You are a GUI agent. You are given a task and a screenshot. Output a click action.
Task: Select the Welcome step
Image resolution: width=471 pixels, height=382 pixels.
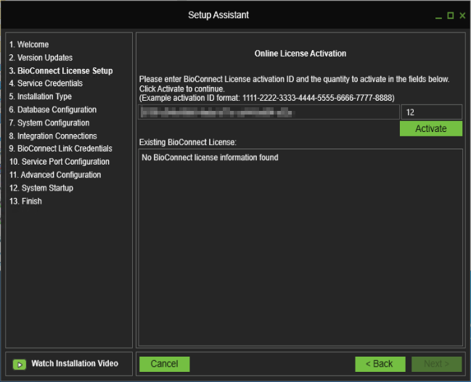click(x=29, y=45)
